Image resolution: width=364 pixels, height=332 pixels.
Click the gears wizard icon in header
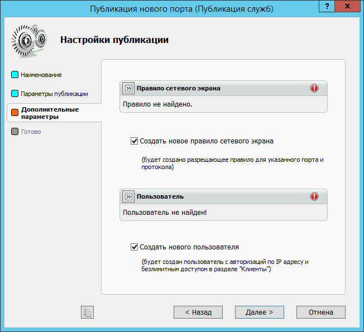(29, 41)
